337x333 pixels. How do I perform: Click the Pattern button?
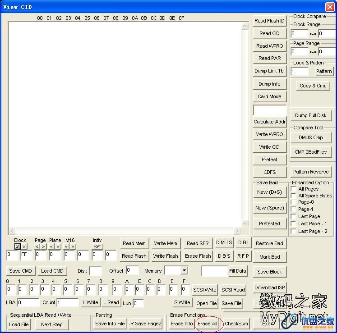tap(324, 71)
